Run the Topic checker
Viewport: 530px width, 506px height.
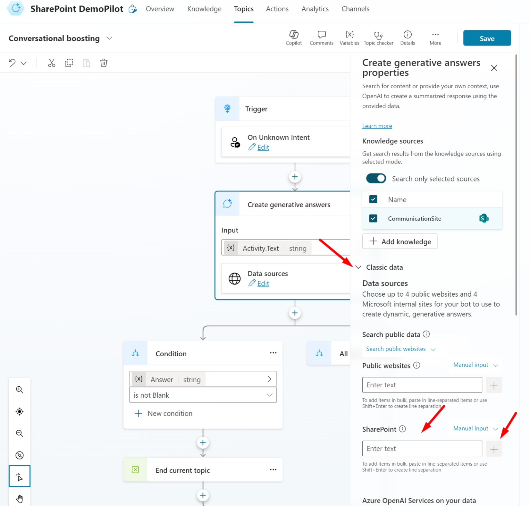coord(378,38)
